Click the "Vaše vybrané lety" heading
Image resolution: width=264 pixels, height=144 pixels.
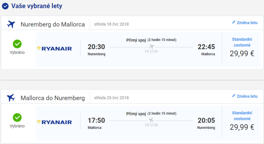[36, 6]
